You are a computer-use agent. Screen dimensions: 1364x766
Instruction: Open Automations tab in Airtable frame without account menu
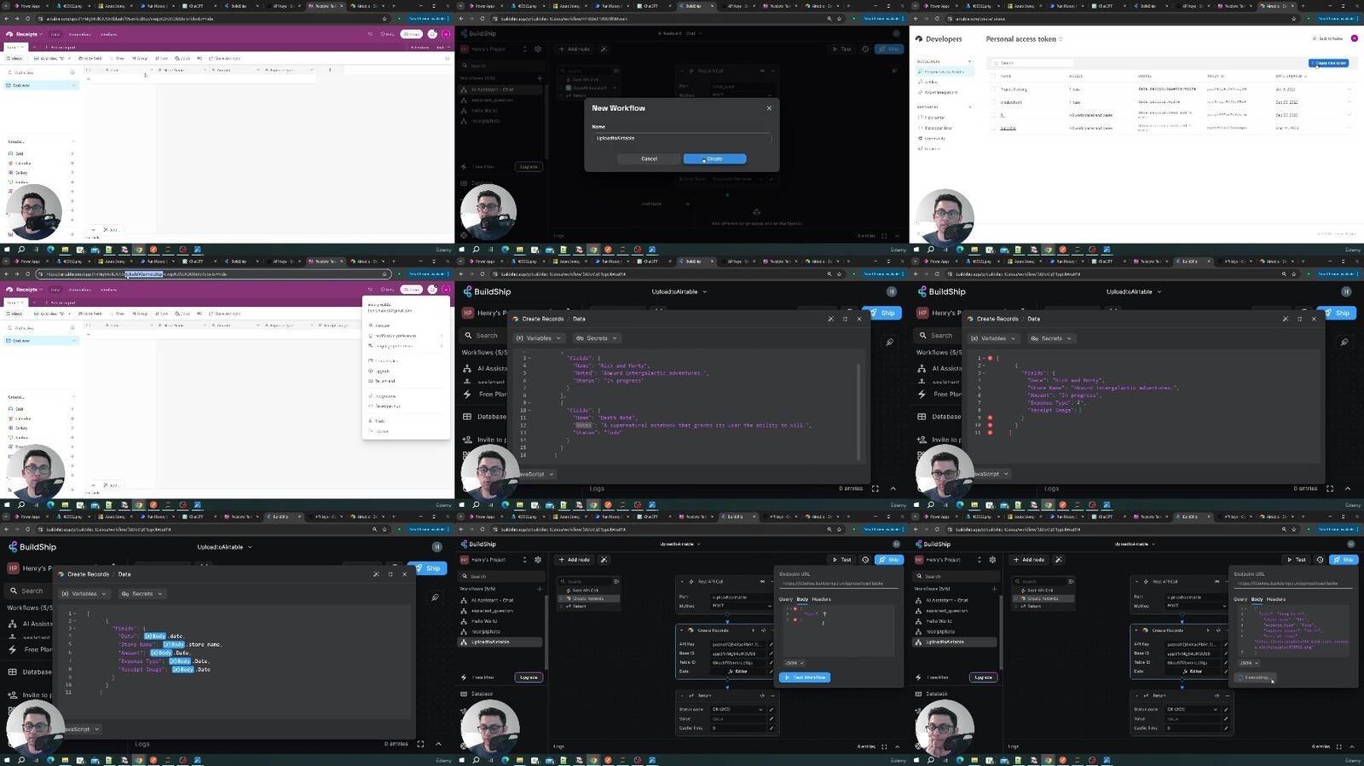coord(79,34)
